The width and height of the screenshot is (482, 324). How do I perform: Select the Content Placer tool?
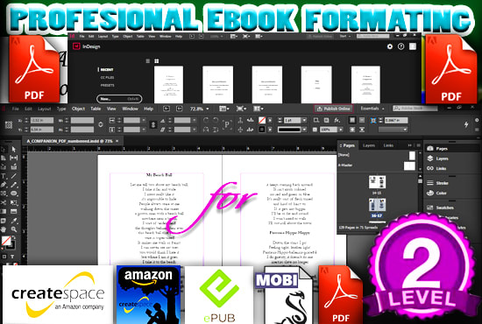pyautogui.click(x=13, y=167)
